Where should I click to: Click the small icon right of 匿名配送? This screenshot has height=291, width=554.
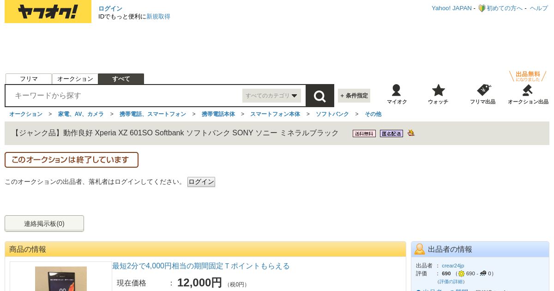tap(411, 133)
